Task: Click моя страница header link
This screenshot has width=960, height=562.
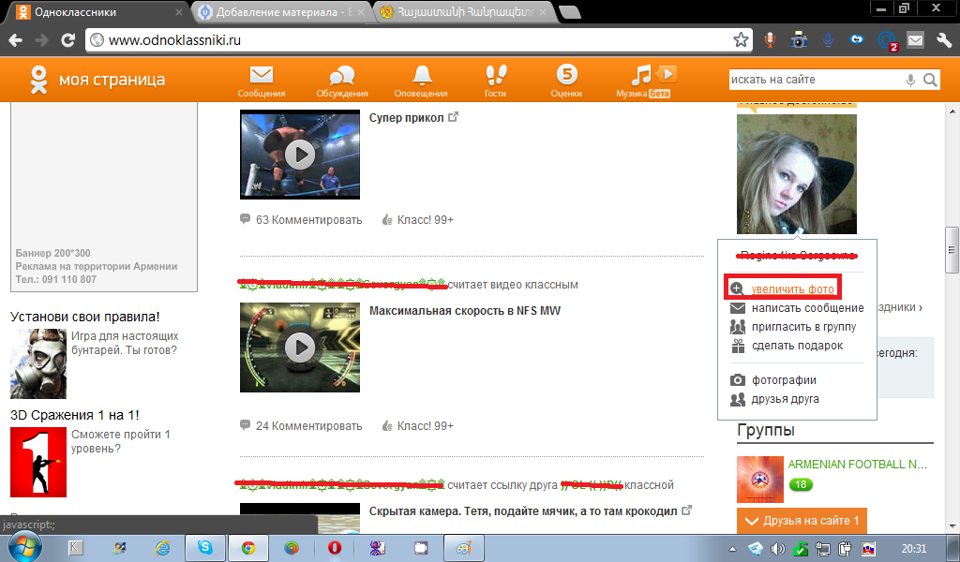Action: click(112, 80)
